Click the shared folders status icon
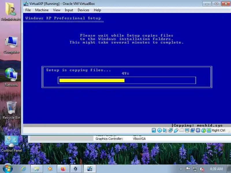This screenshot has height=173, width=231. [x=182, y=130]
